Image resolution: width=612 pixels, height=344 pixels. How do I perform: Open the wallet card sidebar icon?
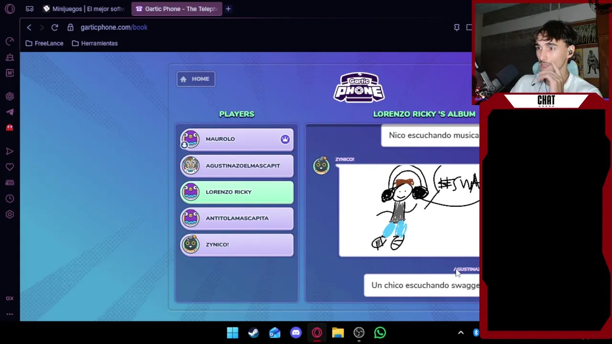point(10,183)
